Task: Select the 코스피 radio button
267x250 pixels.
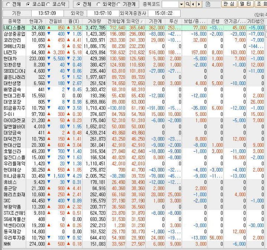Action: click(x=28, y=4)
